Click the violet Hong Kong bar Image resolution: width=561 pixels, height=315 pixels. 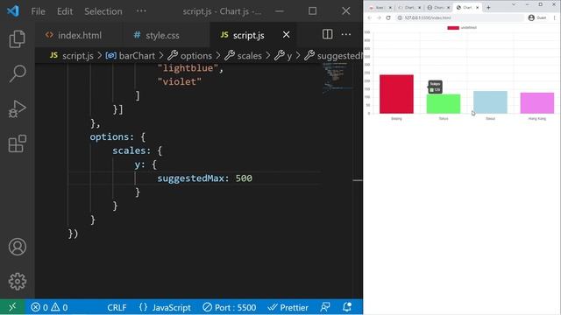[537, 103]
